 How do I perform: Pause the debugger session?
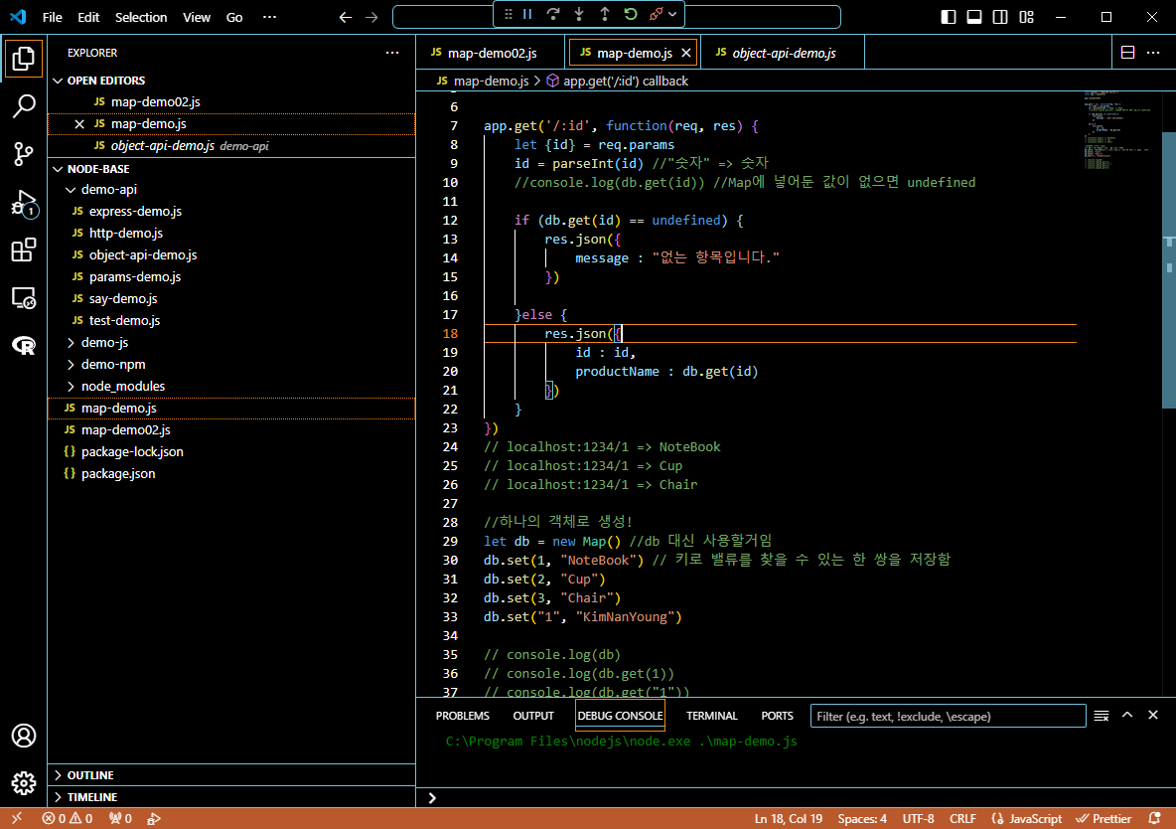[x=527, y=15]
